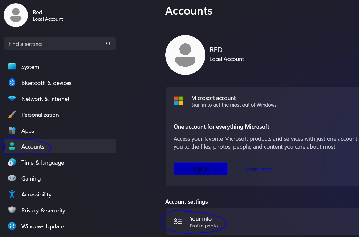
Task: Open Your info profile photo settings
Action: coord(200,222)
